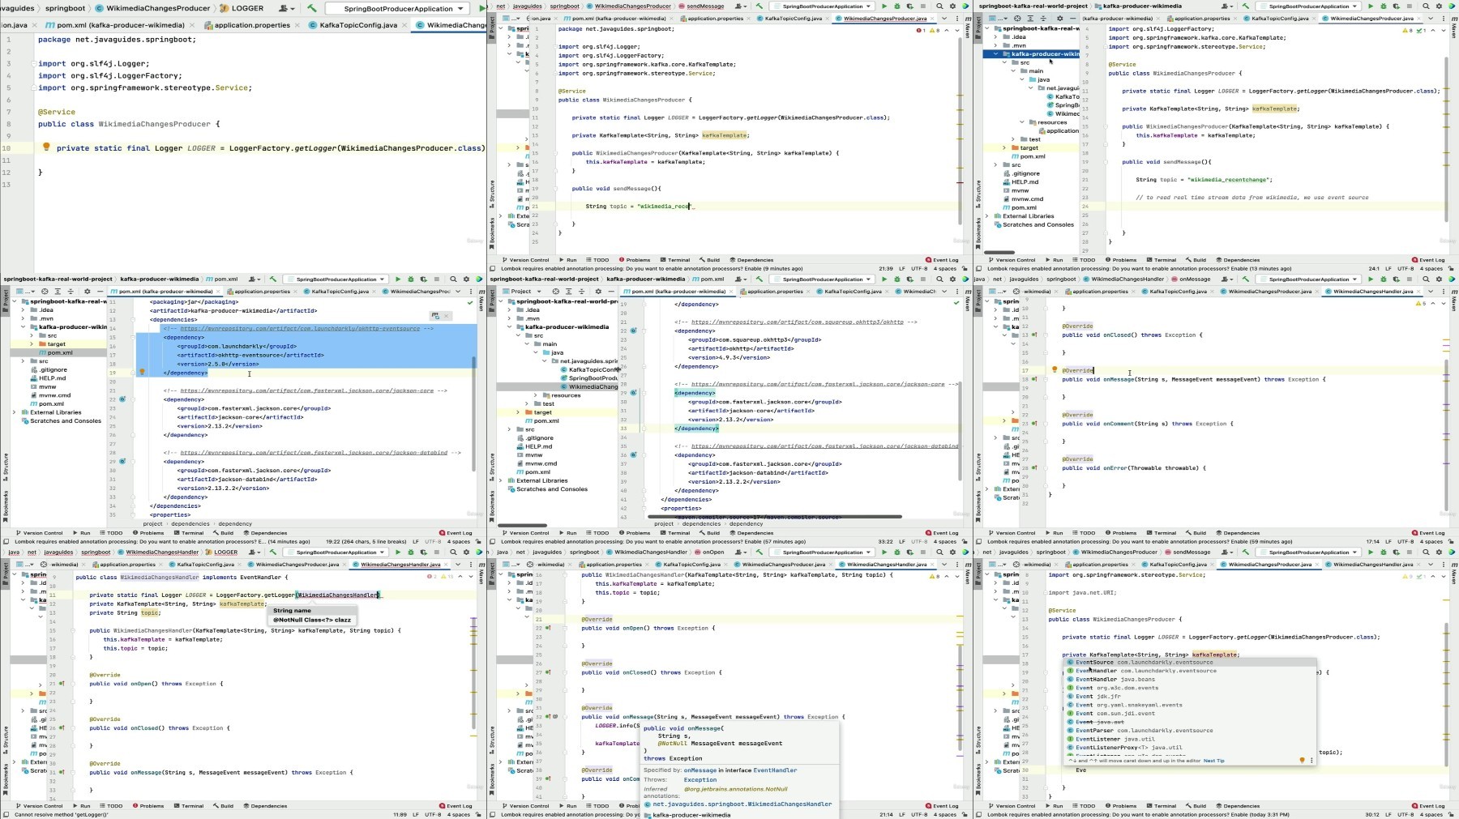Expand External Libraries in selected-dependency pom project tree

point(14,412)
